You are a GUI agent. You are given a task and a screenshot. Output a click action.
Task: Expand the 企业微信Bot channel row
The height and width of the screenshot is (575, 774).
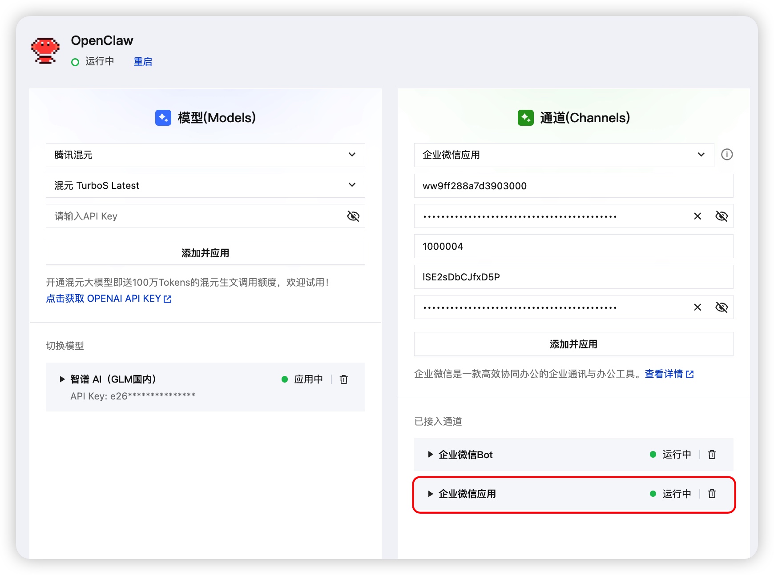(431, 455)
